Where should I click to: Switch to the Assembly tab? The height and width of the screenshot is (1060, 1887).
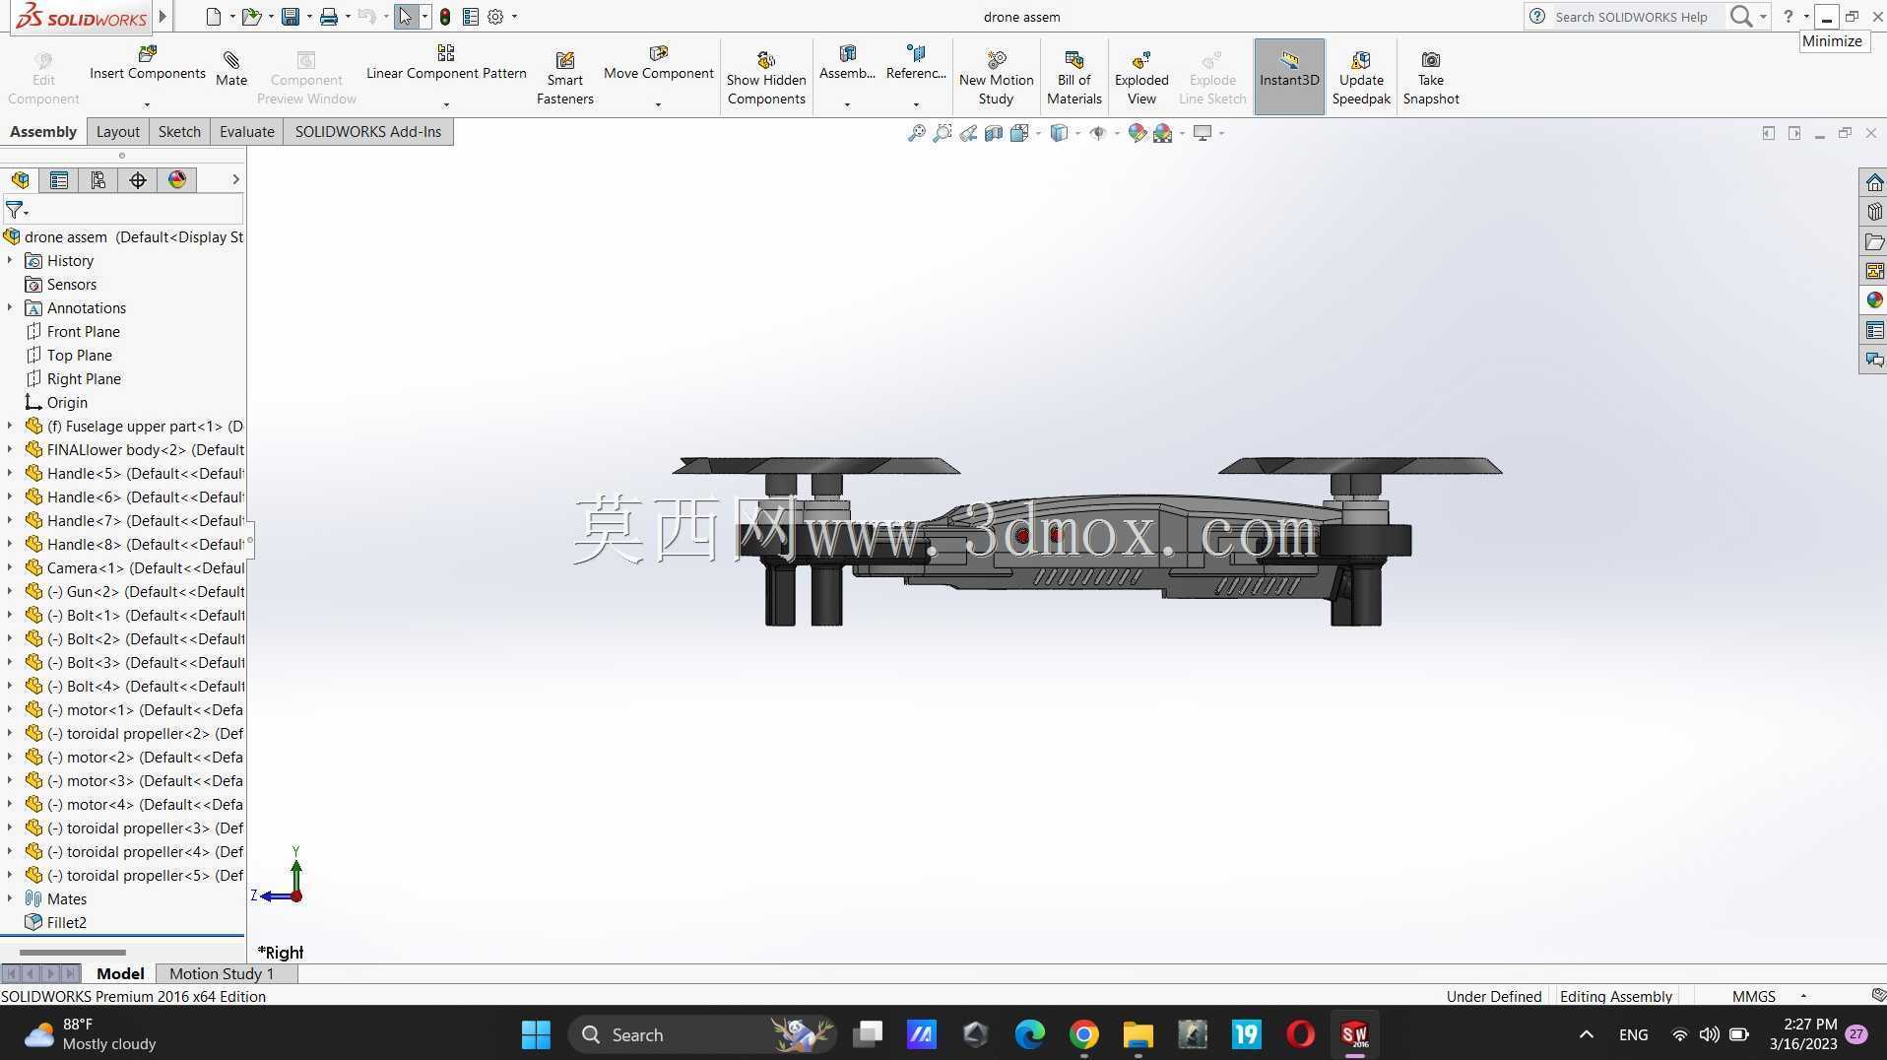click(x=43, y=132)
